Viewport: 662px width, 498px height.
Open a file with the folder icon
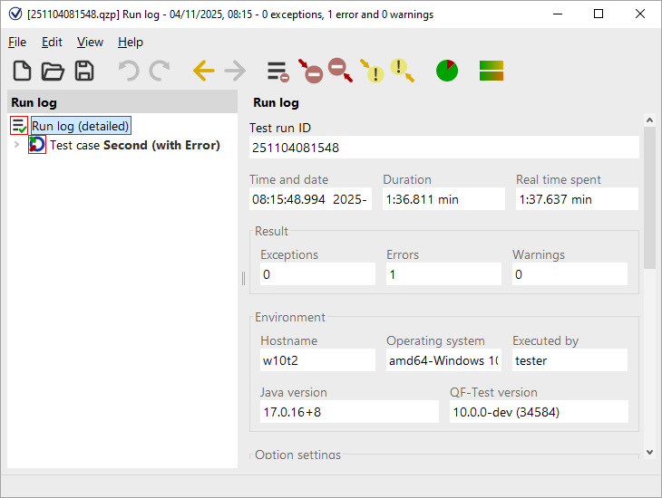(53, 71)
